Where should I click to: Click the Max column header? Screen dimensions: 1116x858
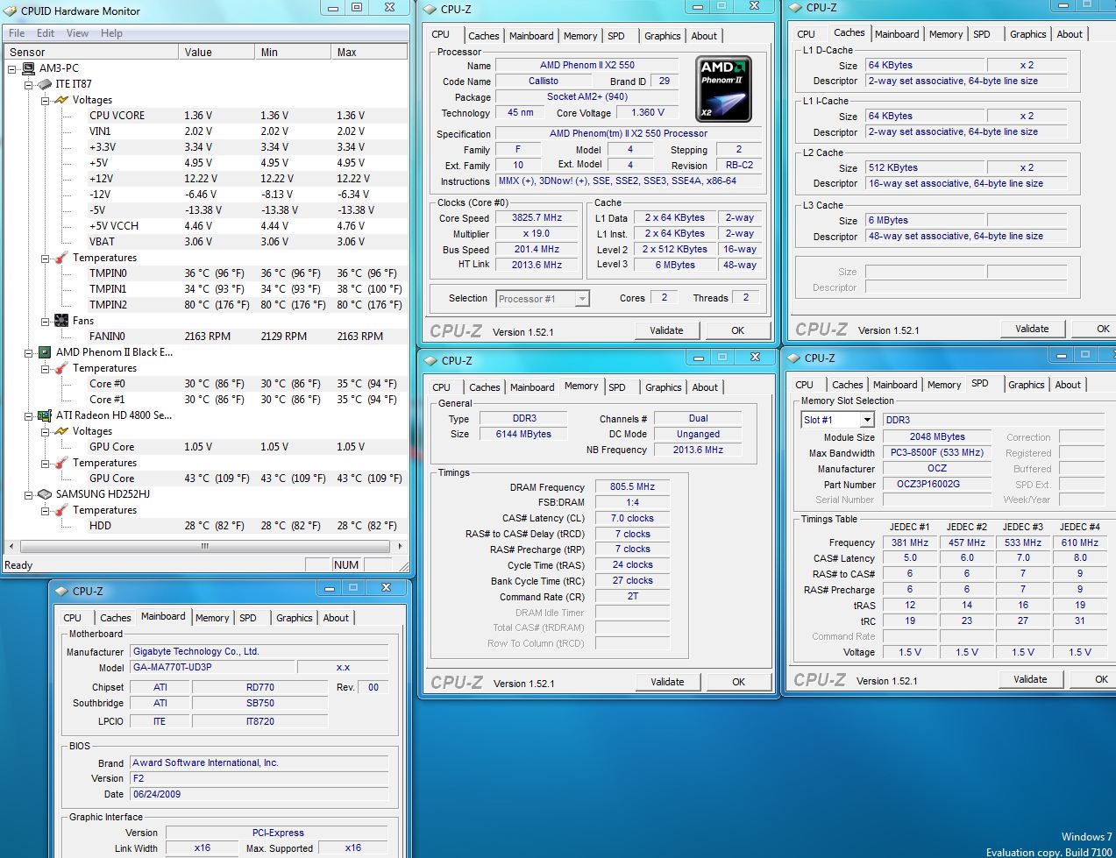(369, 53)
